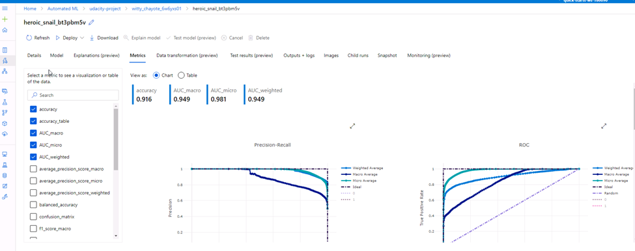Image resolution: width=635 pixels, height=251 pixels.
Task: Go to Home via sidebar house icon
Action: click(5, 30)
